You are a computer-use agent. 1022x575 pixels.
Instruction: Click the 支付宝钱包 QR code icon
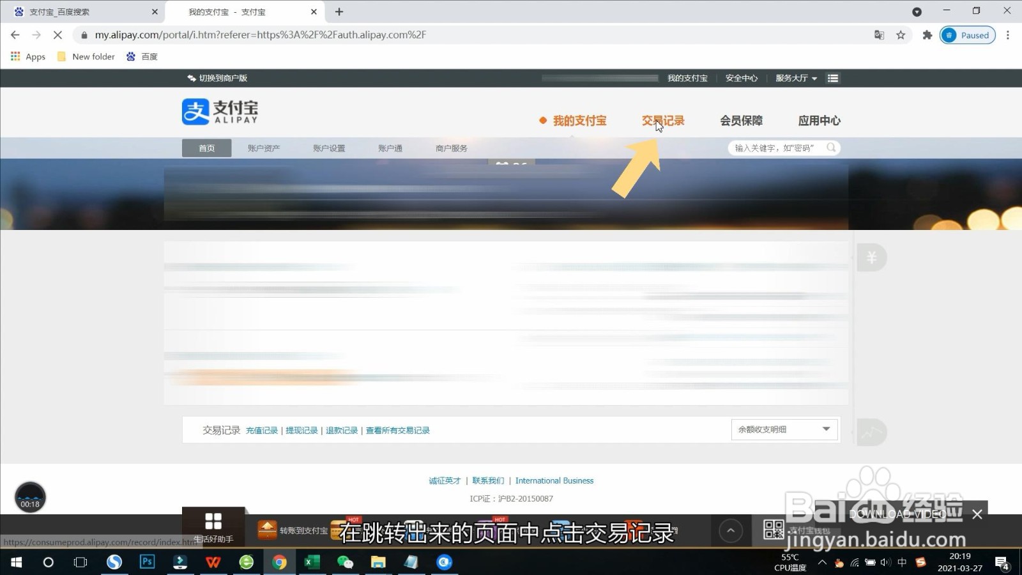pos(774,530)
